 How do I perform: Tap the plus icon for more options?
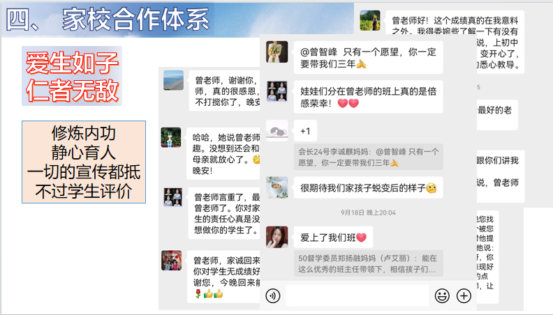click(x=464, y=296)
